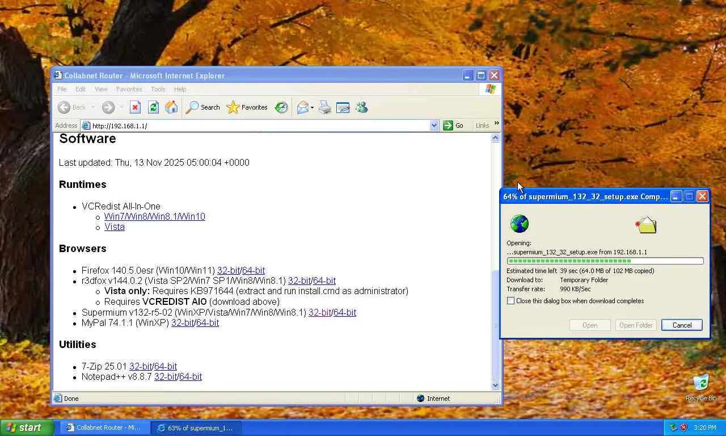Switch to supermium download taskbar button
The image size is (726, 436).
pyautogui.click(x=196, y=427)
